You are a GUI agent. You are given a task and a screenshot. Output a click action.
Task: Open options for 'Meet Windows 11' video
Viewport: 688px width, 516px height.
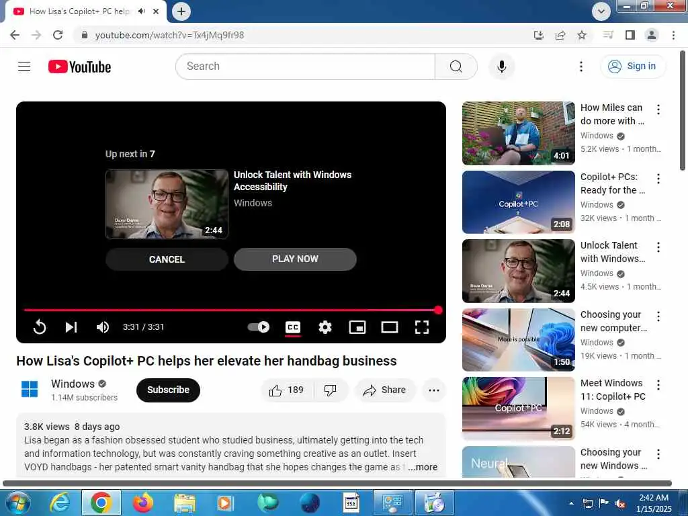pos(658,385)
